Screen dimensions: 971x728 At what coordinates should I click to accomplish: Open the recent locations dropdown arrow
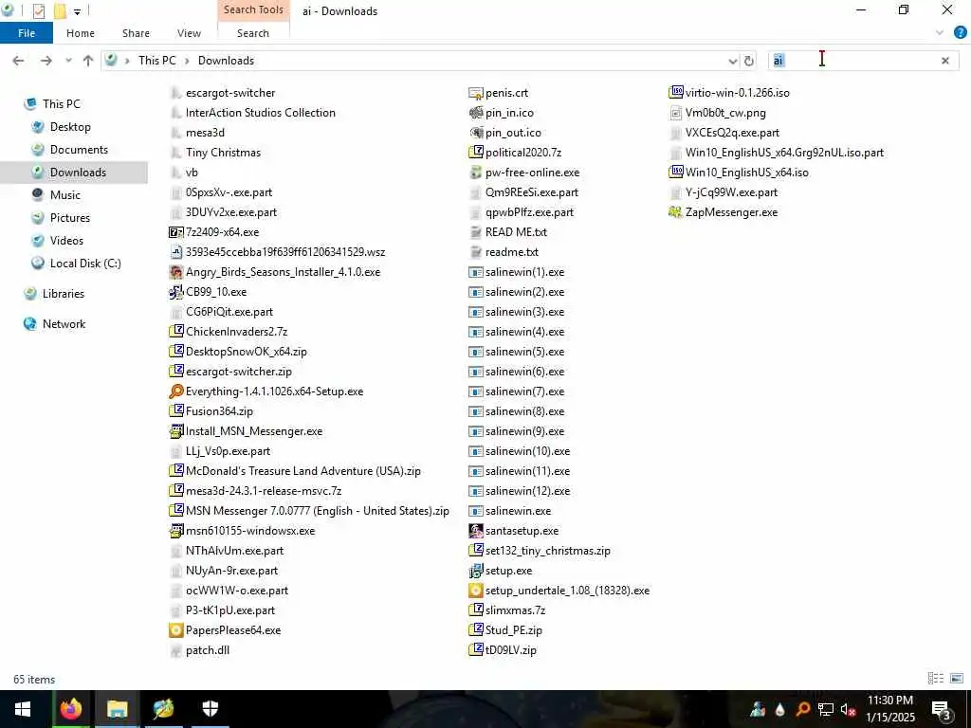pos(68,61)
